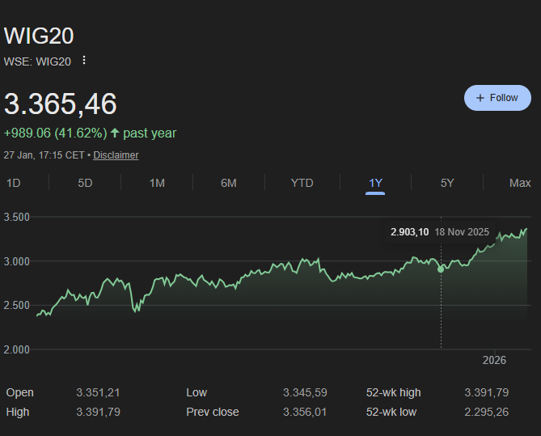The height and width of the screenshot is (436, 541).
Task: Select the 1Y time range tab
Action: click(x=375, y=183)
